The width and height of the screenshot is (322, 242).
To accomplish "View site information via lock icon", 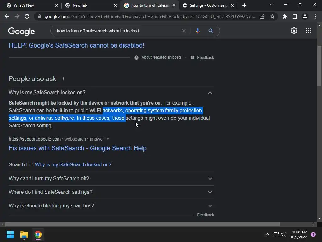I will point(40,16).
